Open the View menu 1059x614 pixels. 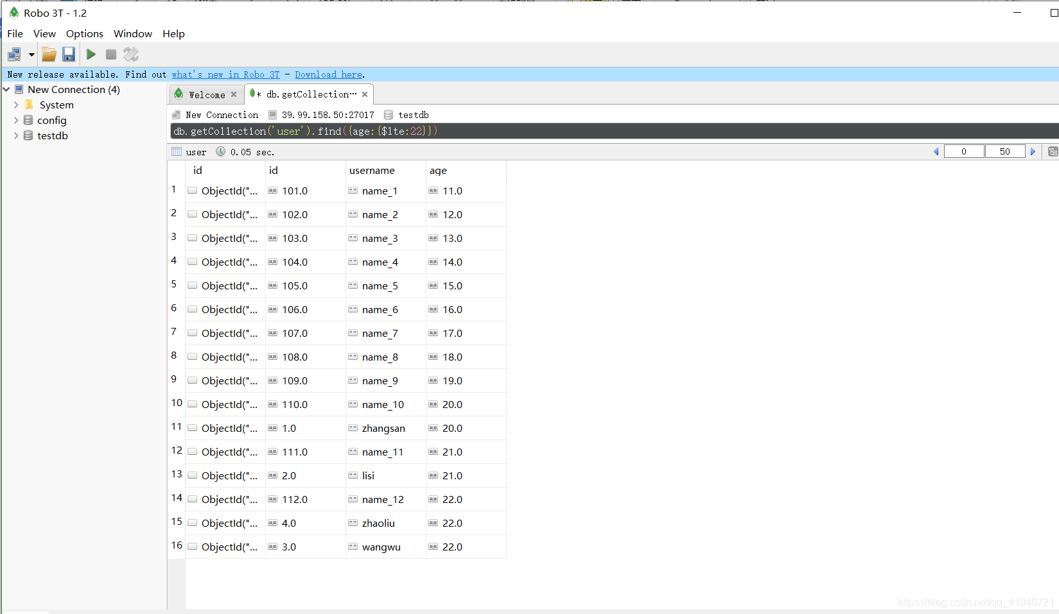tap(44, 33)
